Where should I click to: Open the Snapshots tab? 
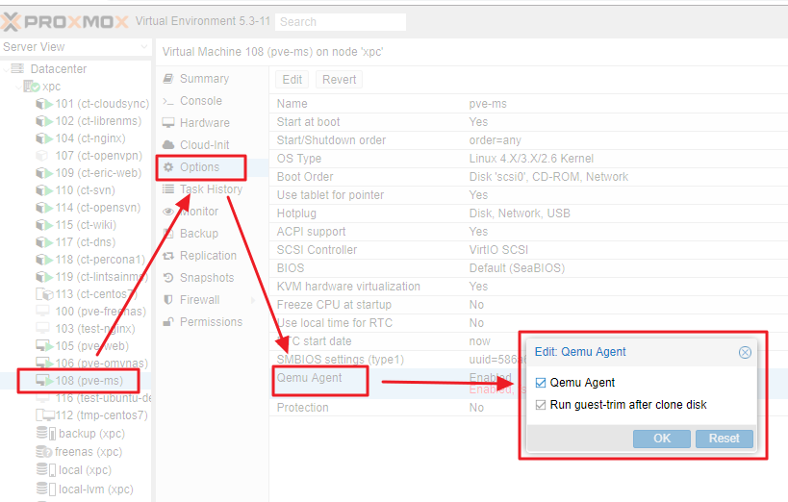[212, 277]
